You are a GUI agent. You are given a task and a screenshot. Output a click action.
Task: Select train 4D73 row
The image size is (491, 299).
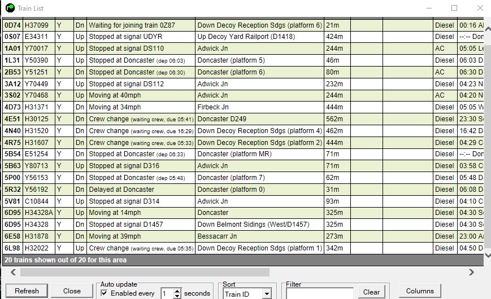pos(243,107)
